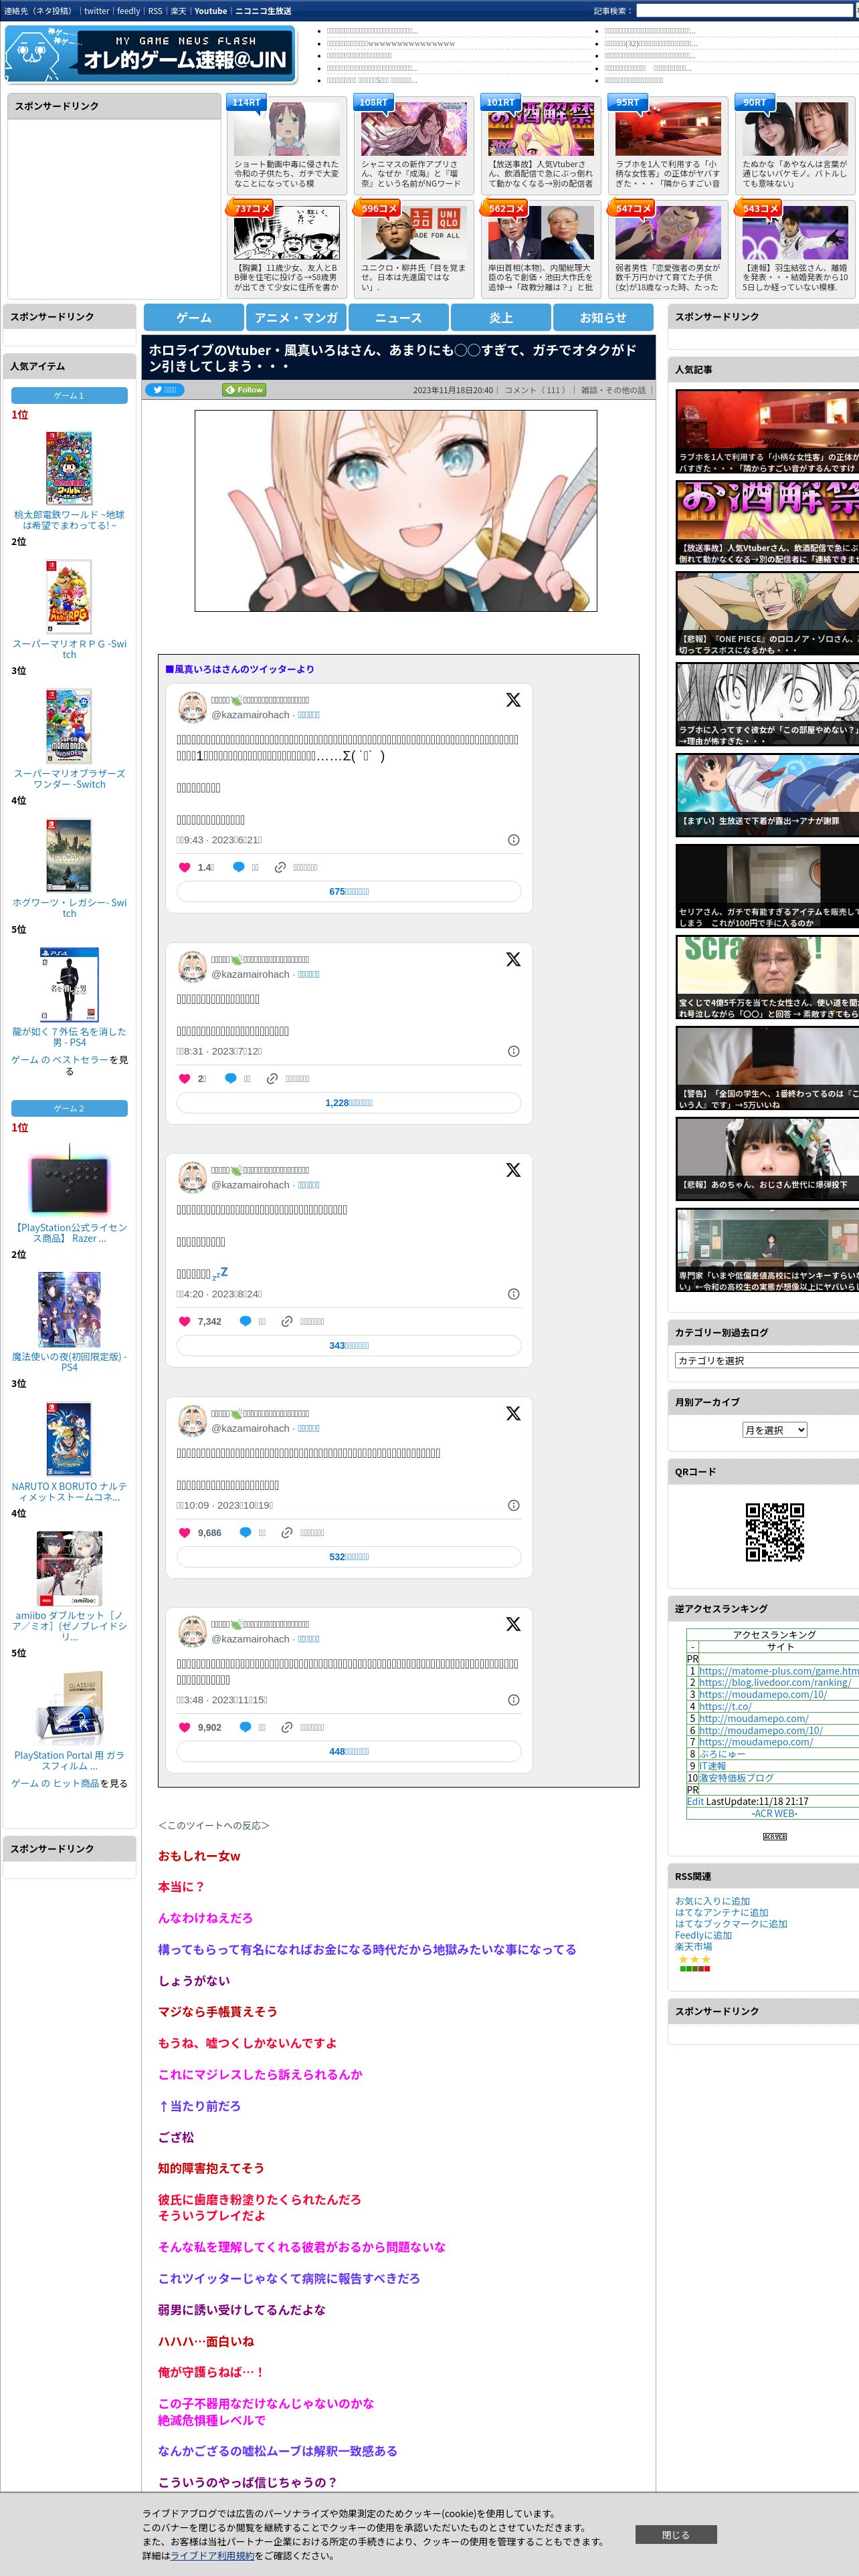Read the 532 replies on the October 19 tweet
Viewport: 859px width, 2576px height.
[349, 1556]
